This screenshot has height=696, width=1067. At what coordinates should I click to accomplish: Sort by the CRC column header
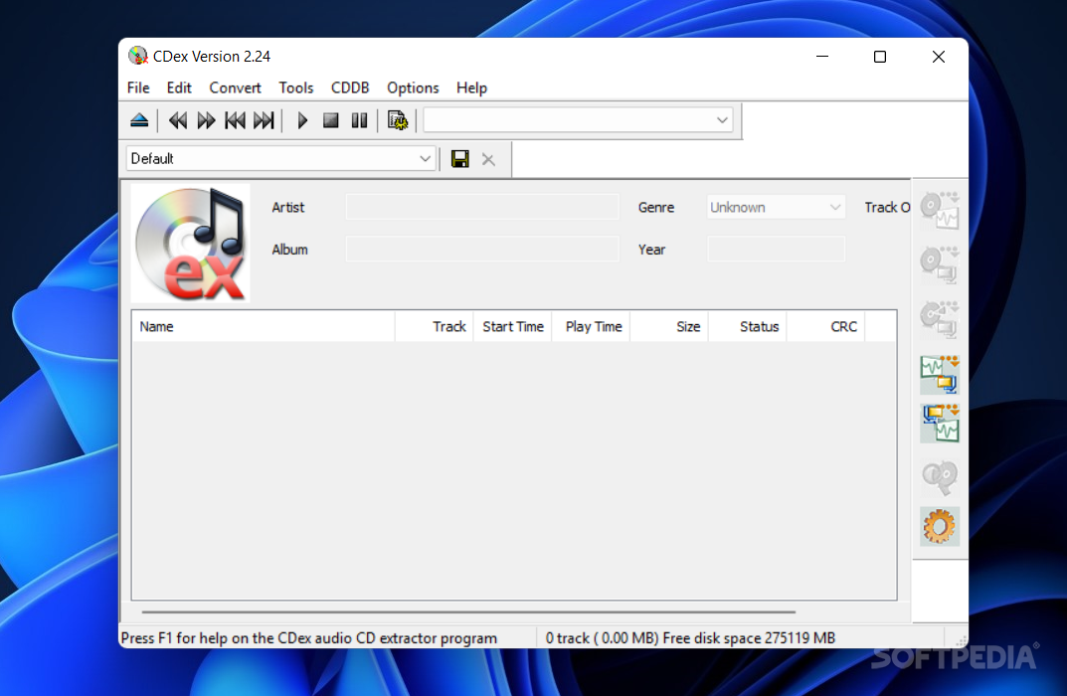coord(825,326)
